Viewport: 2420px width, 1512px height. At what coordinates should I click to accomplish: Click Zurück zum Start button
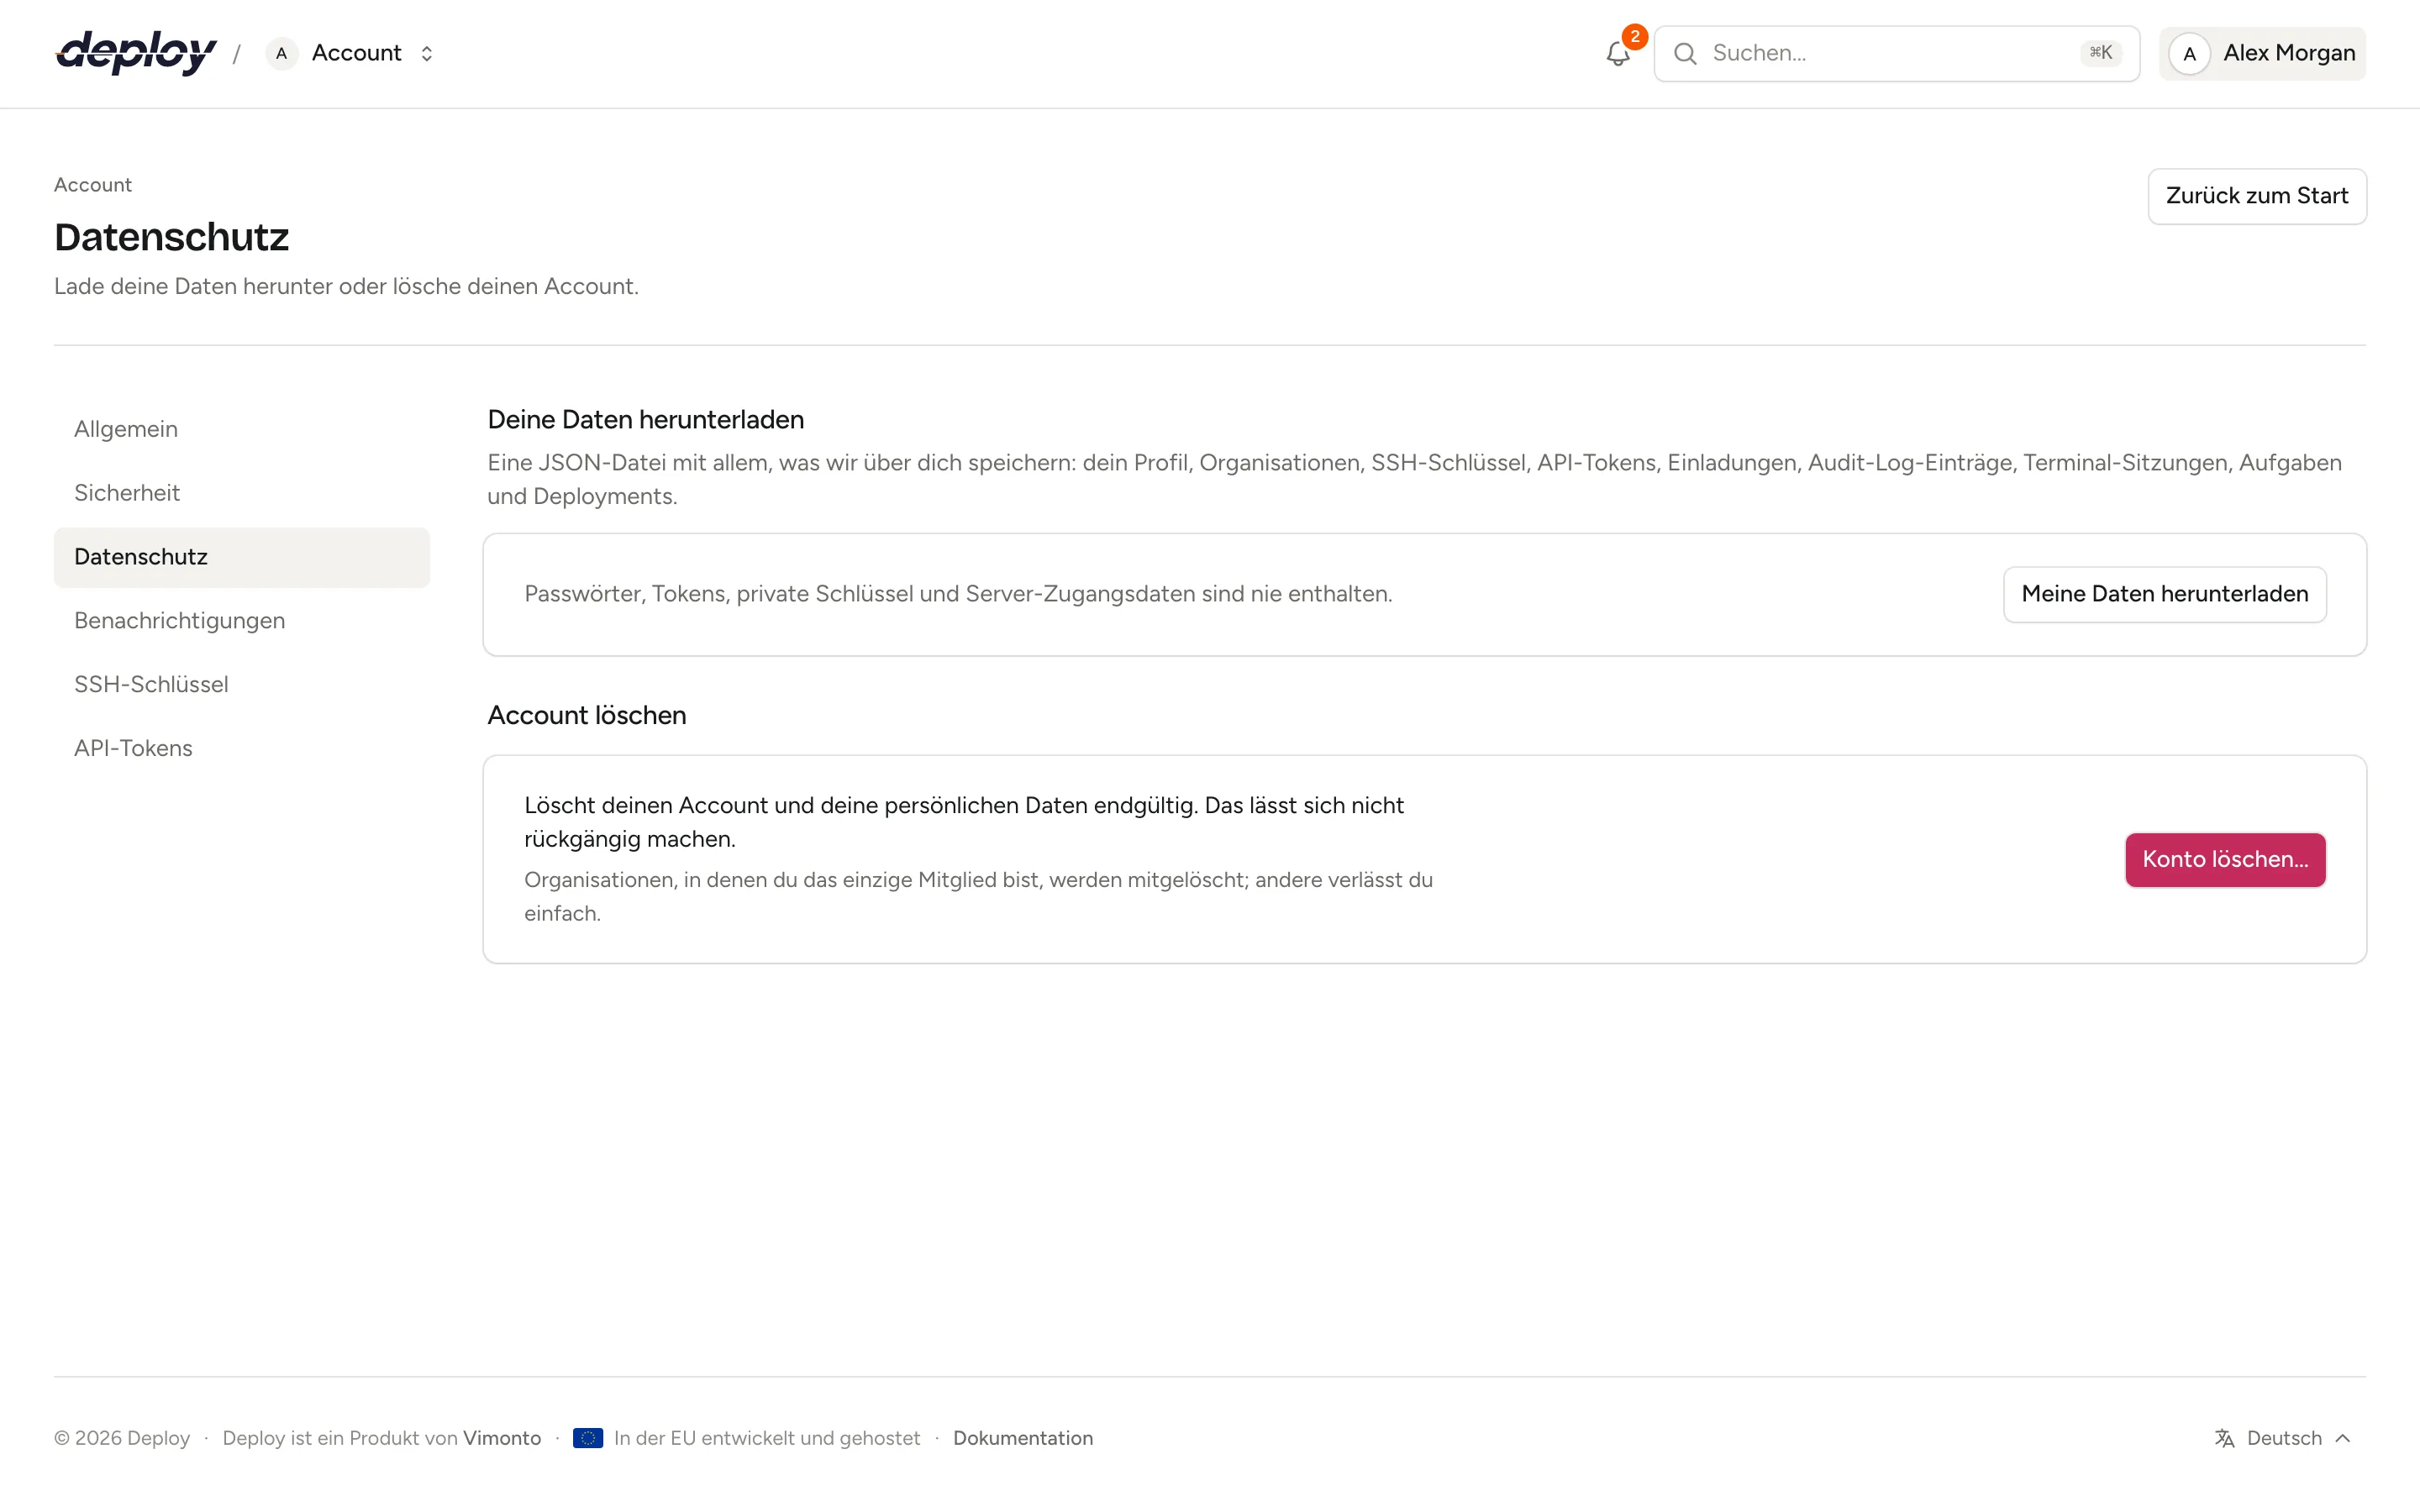(x=2257, y=196)
